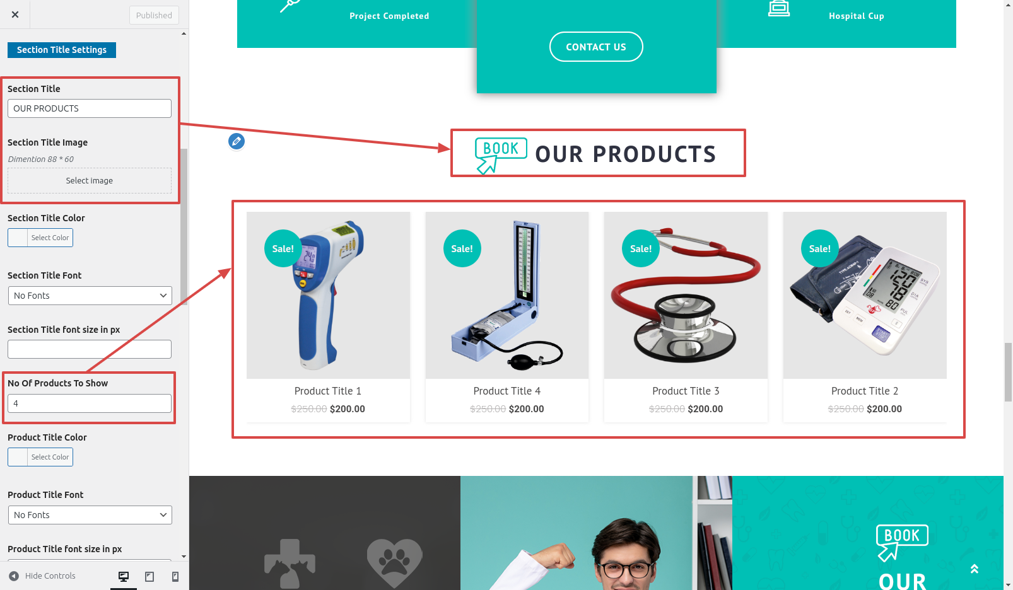This screenshot has width=1013, height=590.
Task: Click the Hide Controls collapse arrow icon
Action: coord(14,576)
